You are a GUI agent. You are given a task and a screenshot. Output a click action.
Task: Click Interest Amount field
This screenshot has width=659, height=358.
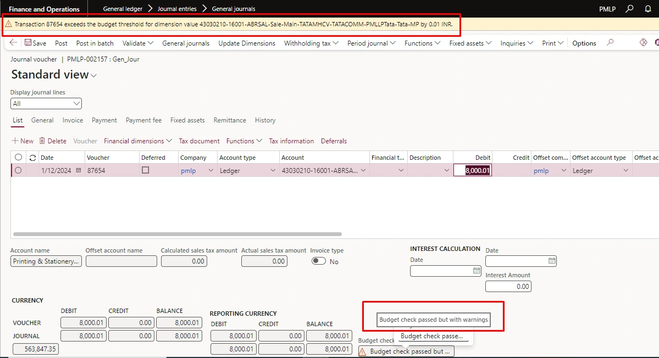[508, 286]
